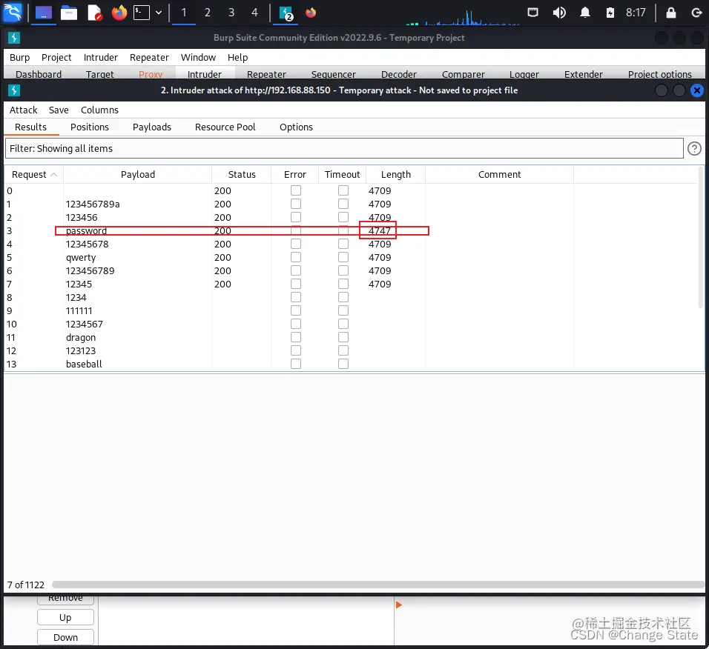Viewport: 709px width, 649px height.
Task: Open the filter help question mark icon
Action: [694, 149]
